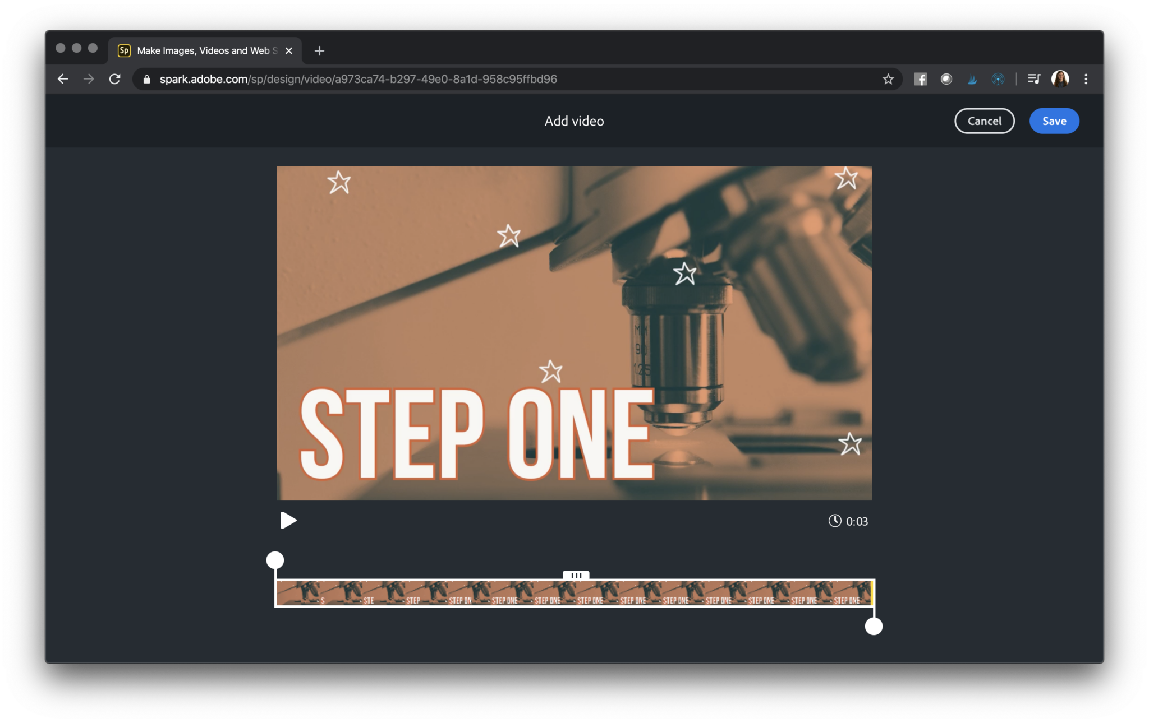Open the Chrome profile avatar

point(1060,79)
